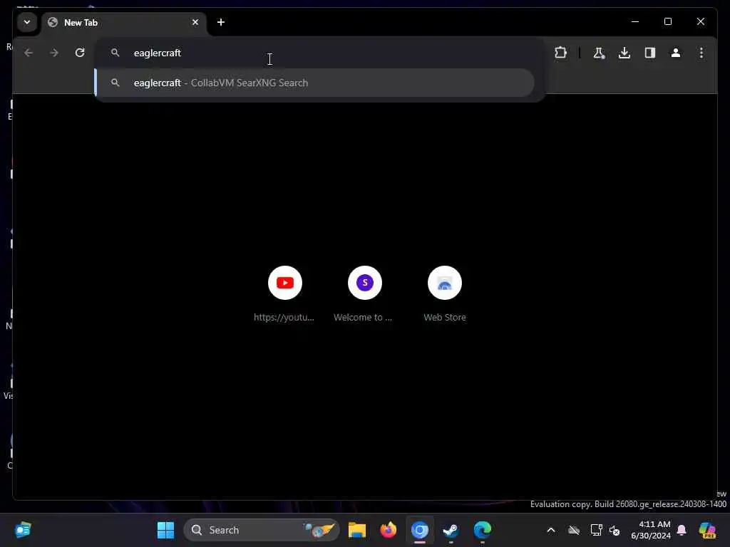Screen dimensions: 730x547
Task: Open network status tray icon
Action: [x=596, y=530]
